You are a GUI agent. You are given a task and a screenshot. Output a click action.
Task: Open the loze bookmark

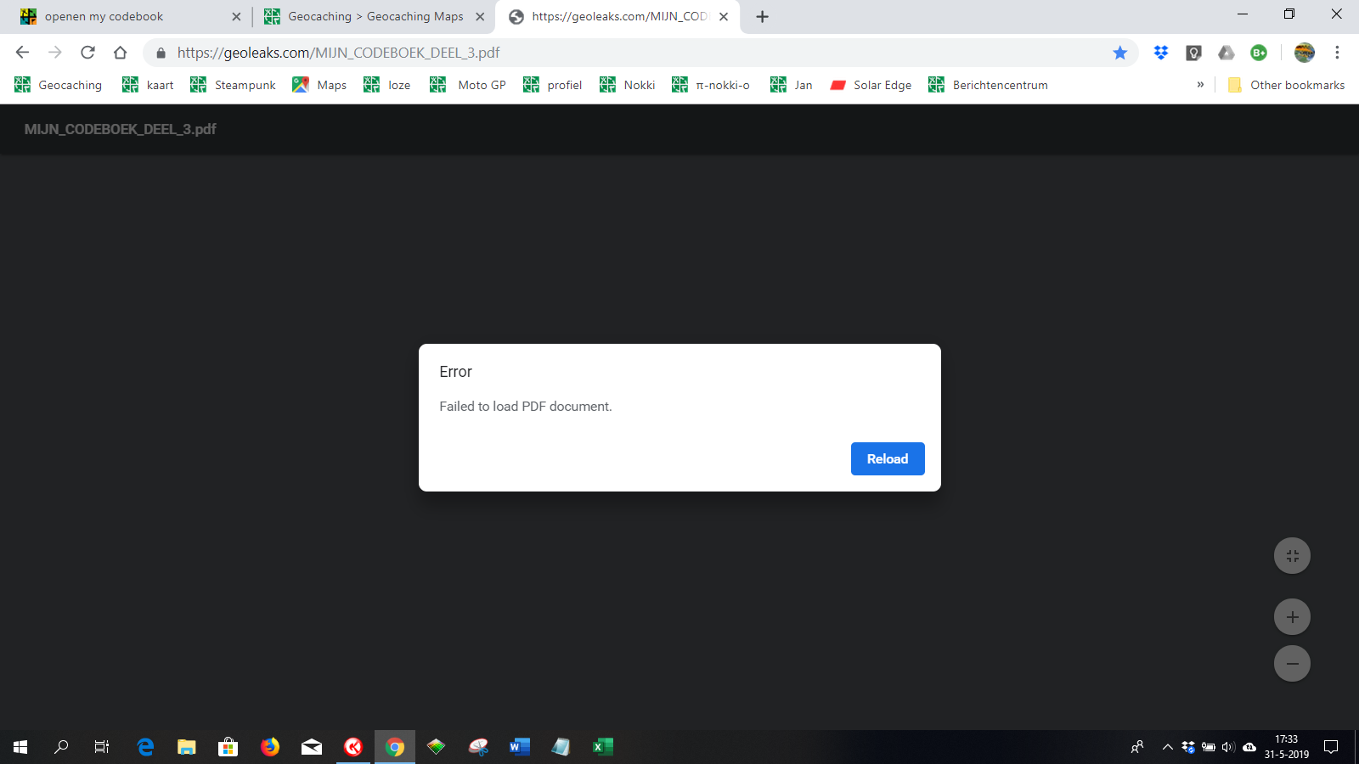click(387, 85)
